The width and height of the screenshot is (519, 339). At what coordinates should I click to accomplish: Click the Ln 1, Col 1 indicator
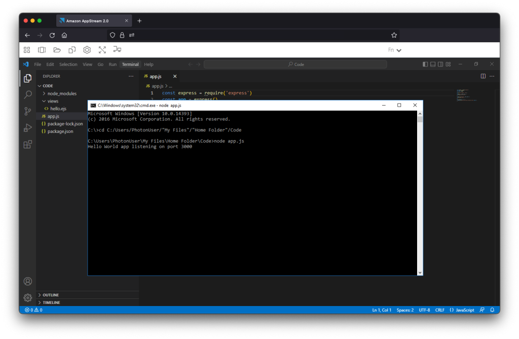pyautogui.click(x=381, y=310)
